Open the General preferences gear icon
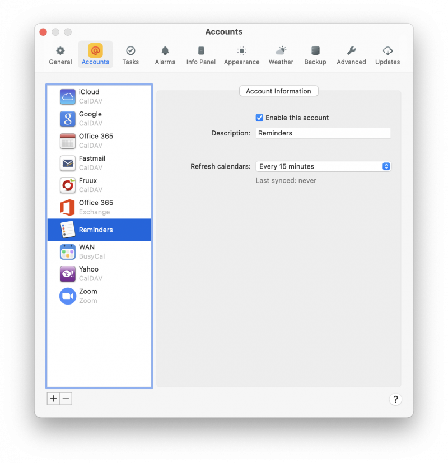The height and width of the screenshot is (463, 448). [60, 51]
